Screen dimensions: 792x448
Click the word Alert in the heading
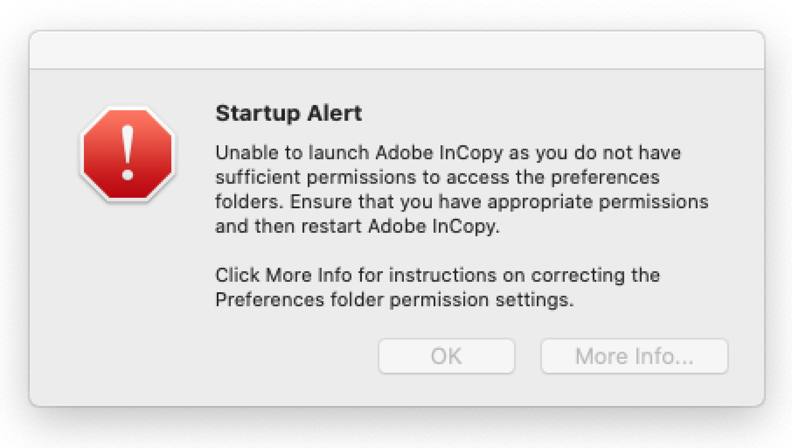(x=335, y=113)
